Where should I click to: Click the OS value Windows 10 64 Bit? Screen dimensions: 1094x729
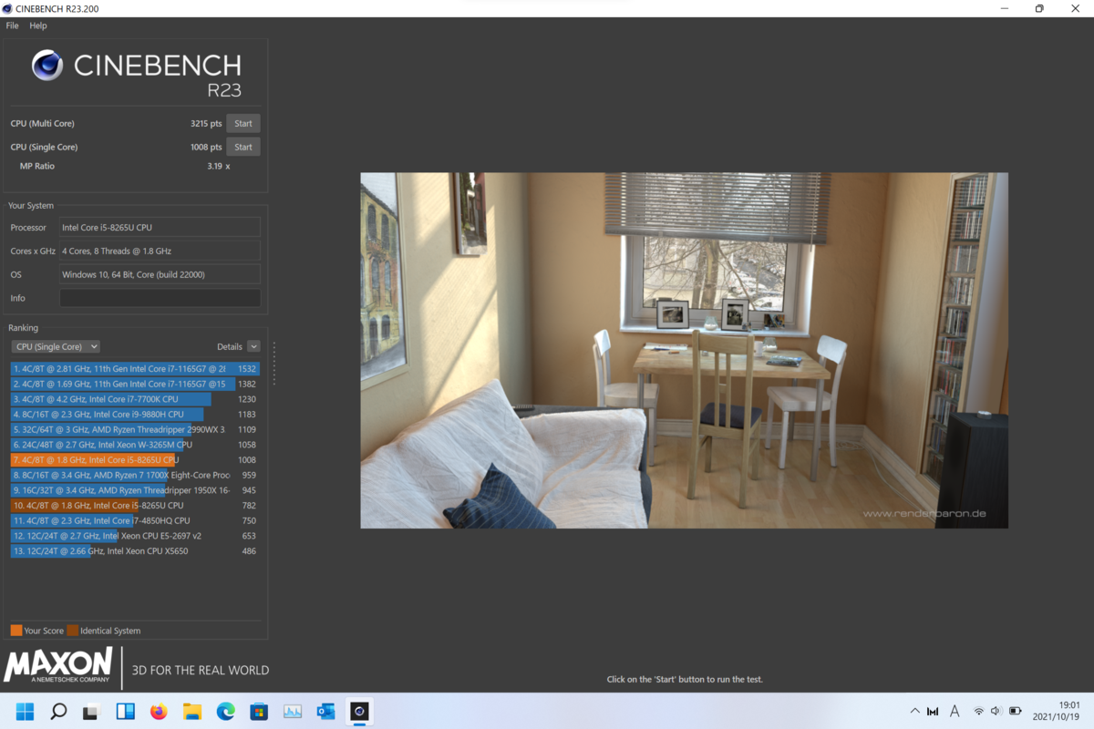coord(160,274)
